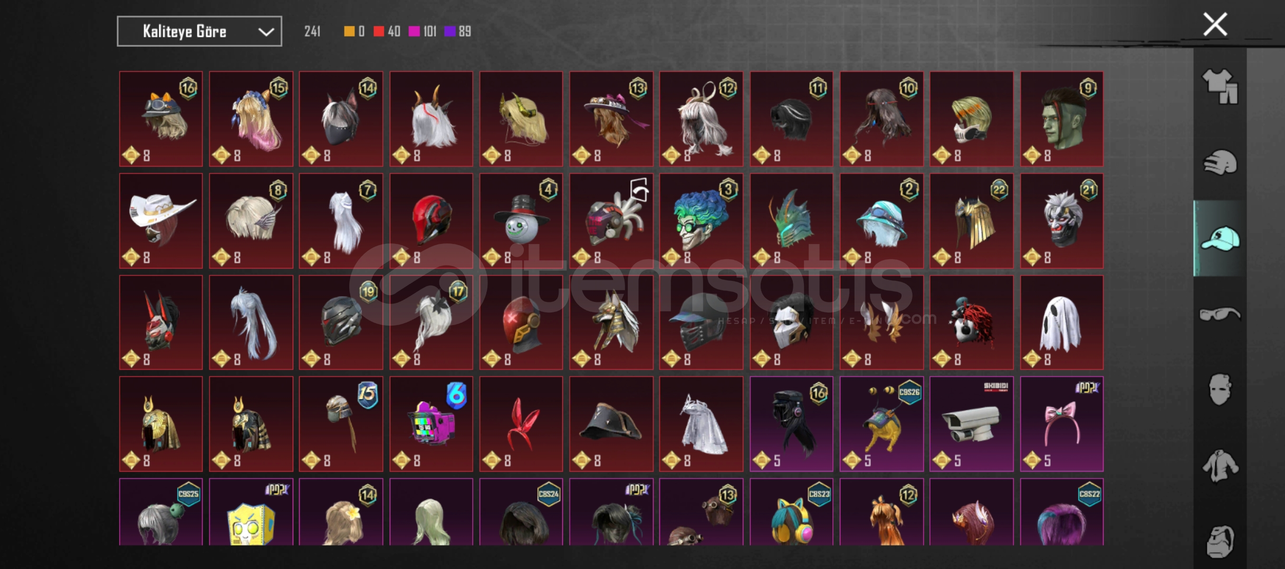The height and width of the screenshot is (569, 1285).
Task: Choose the snowman with top hat headgear
Action: point(521,221)
